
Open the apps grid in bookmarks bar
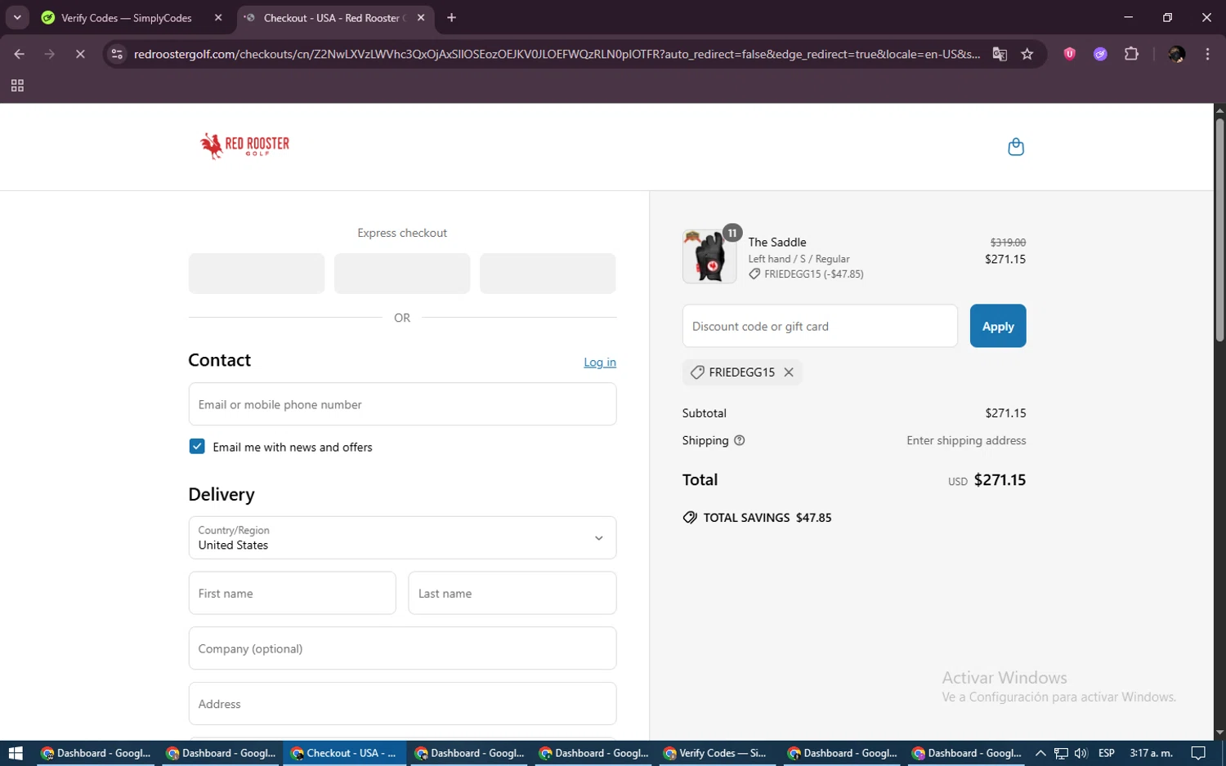pyautogui.click(x=17, y=86)
